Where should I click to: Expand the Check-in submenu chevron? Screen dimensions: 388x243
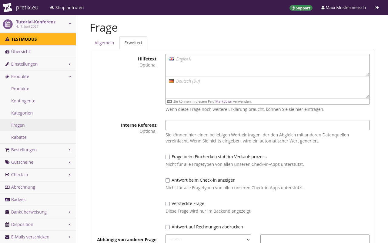pyautogui.click(x=70, y=175)
